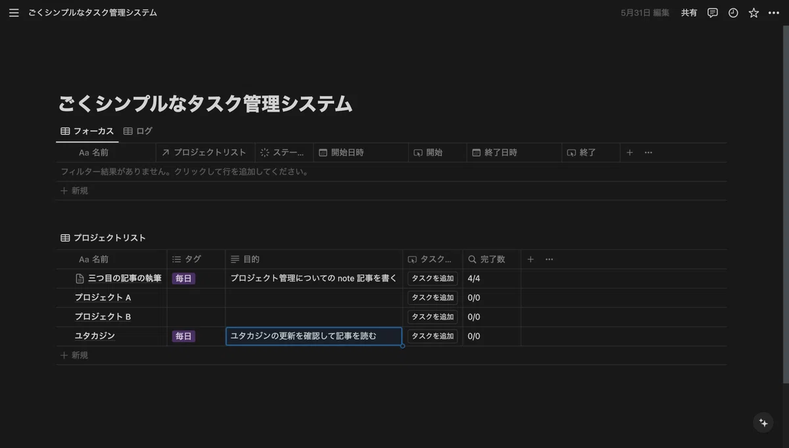Screen dimensions: 789x448
Task: Click the fill handle on selected cell
Action: pyautogui.click(x=402, y=345)
